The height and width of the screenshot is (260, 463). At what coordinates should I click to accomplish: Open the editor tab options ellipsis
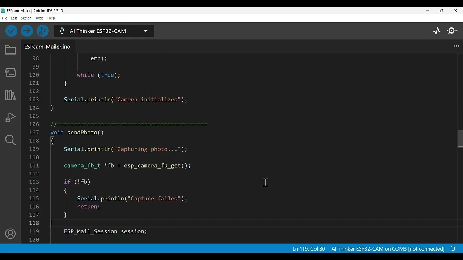(456, 46)
